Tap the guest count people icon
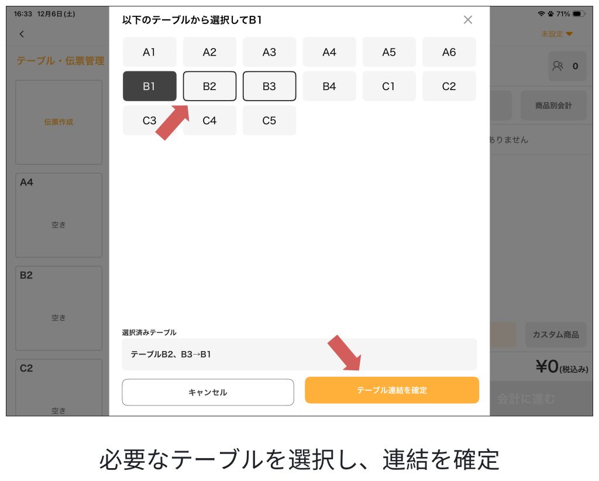Viewport: 599px width, 481px height. coord(557,66)
